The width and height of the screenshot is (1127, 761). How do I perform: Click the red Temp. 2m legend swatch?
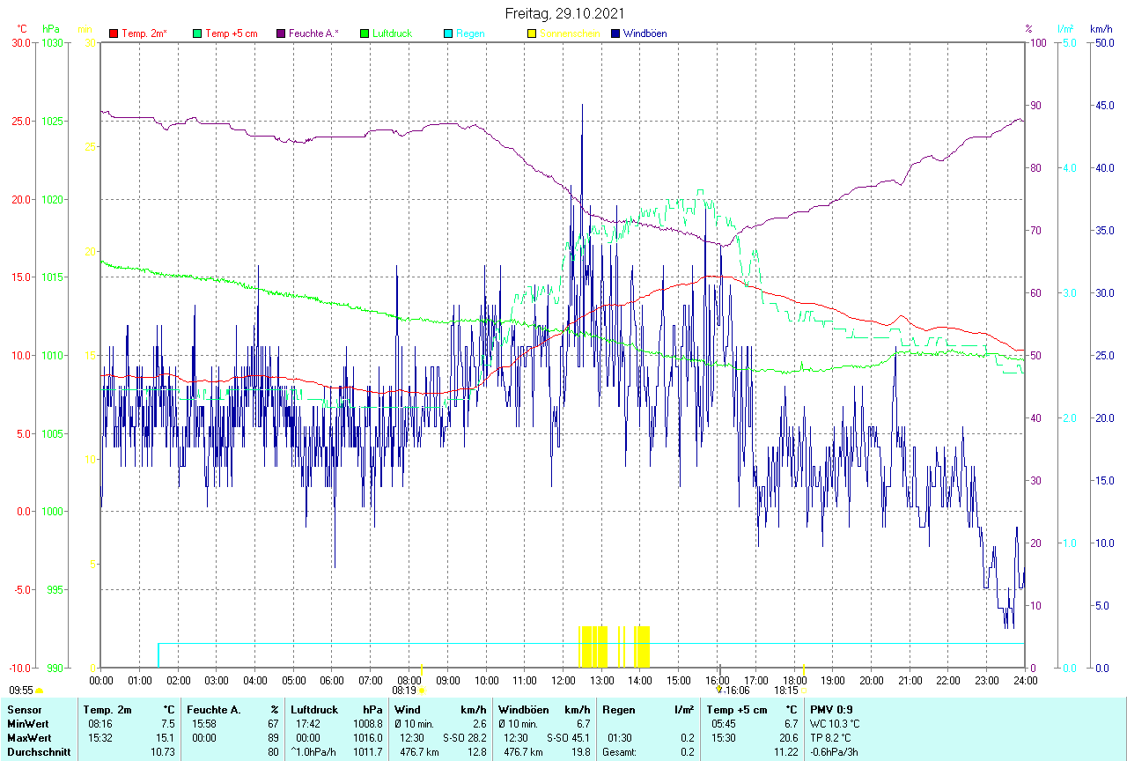pyautogui.click(x=114, y=33)
